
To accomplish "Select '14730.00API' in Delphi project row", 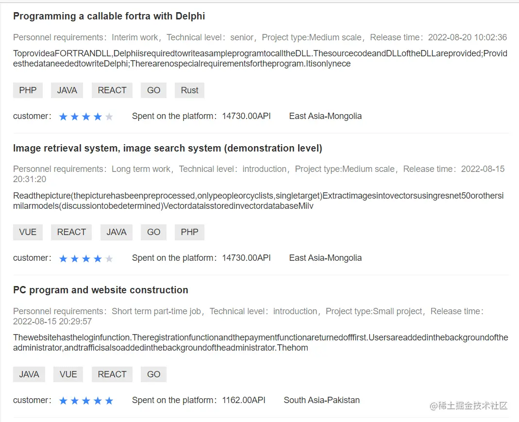I will coord(246,116).
